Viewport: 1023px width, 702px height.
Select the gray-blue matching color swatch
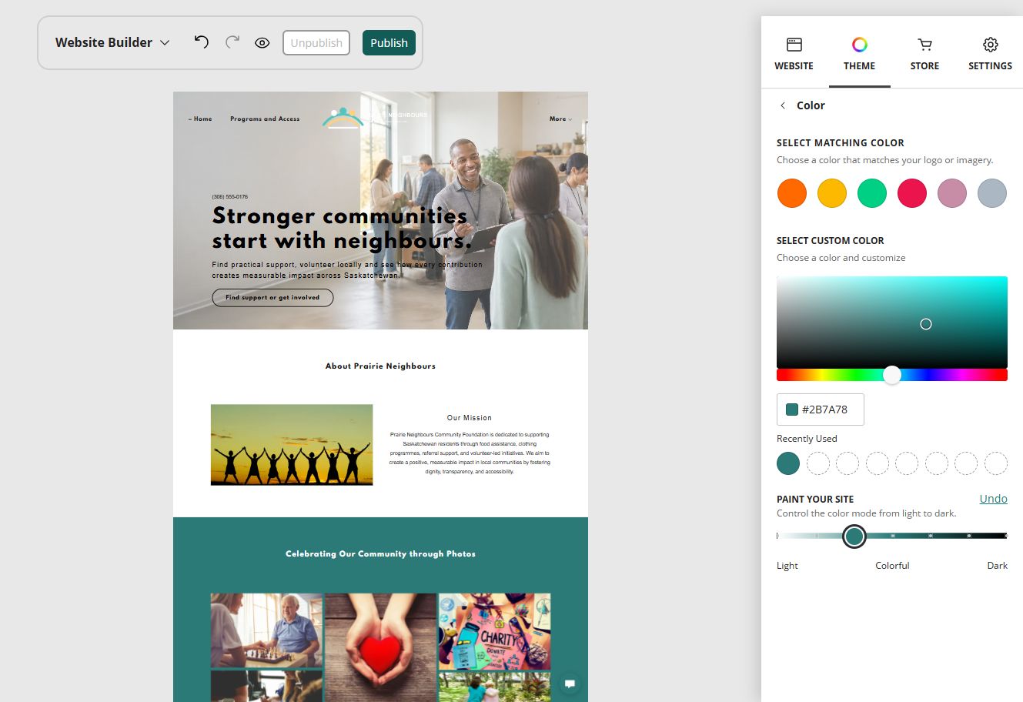[992, 193]
